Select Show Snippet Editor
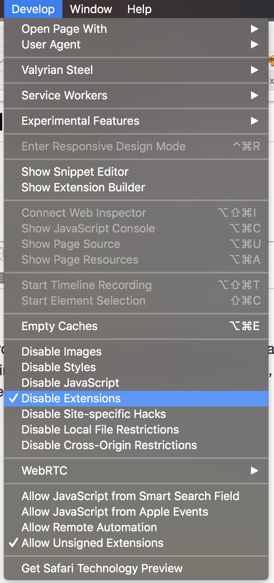The image size is (274, 583). pos(75,172)
